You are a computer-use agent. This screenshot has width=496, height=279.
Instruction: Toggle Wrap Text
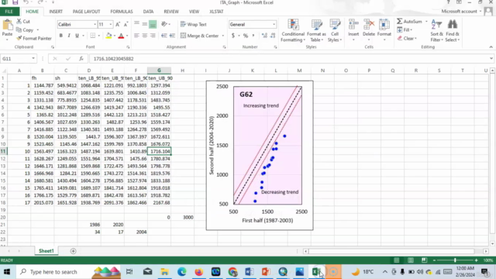(193, 24)
